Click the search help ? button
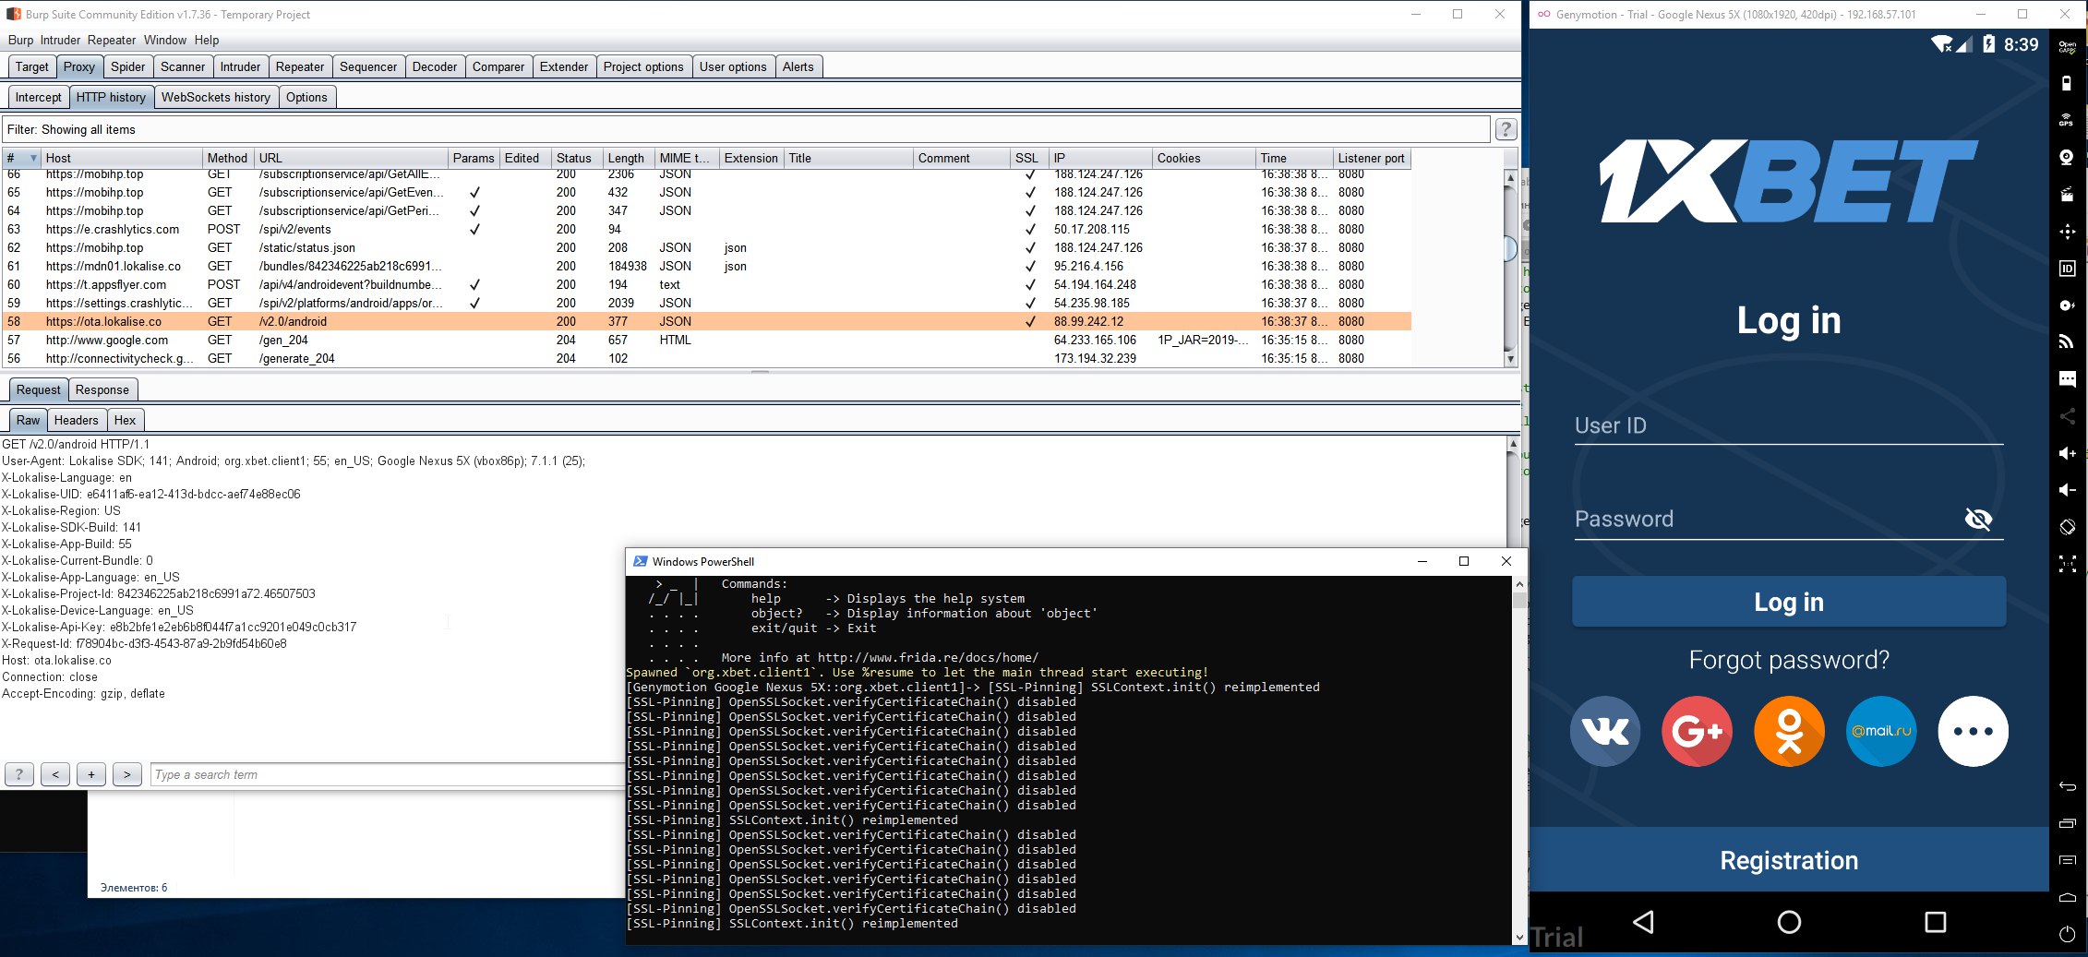 pyautogui.click(x=19, y=774)
